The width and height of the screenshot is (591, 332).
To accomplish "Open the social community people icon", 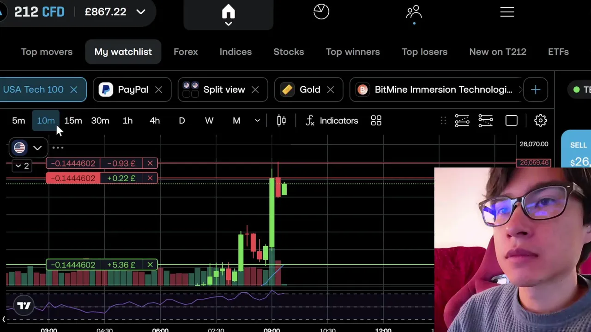I will [x=414, y=12].
